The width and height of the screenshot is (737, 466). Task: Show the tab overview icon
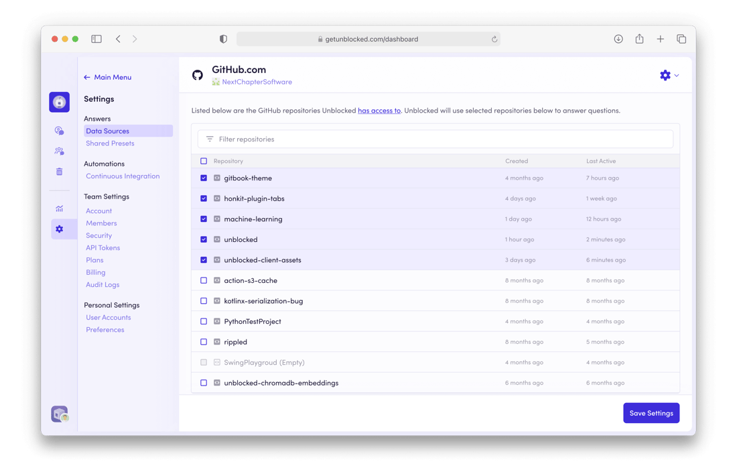pyautogui.click(x=681, y=39)
